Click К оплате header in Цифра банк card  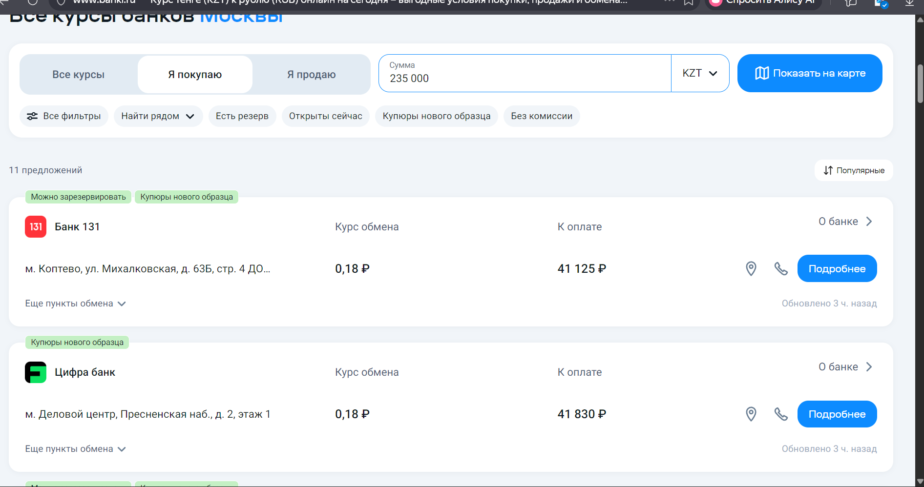[x=580, y=372]
